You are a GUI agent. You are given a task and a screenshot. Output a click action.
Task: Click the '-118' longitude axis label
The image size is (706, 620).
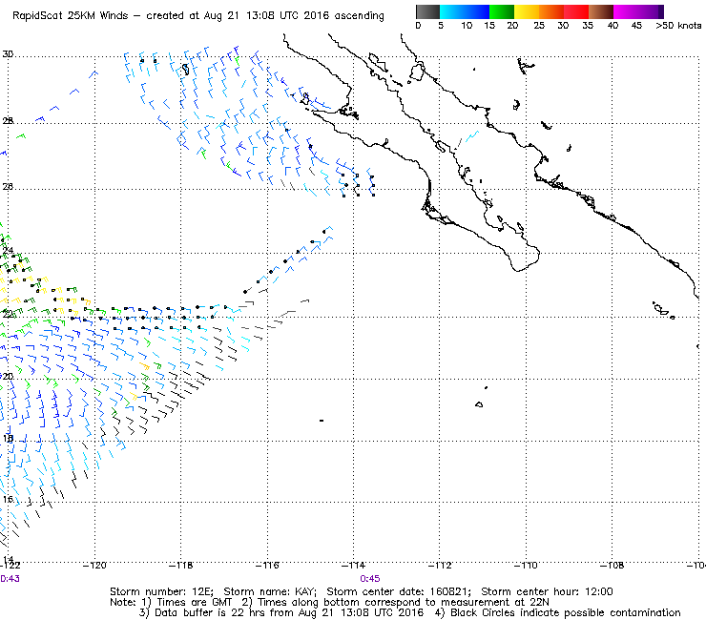pyautogui.click(x=181, y=566)
